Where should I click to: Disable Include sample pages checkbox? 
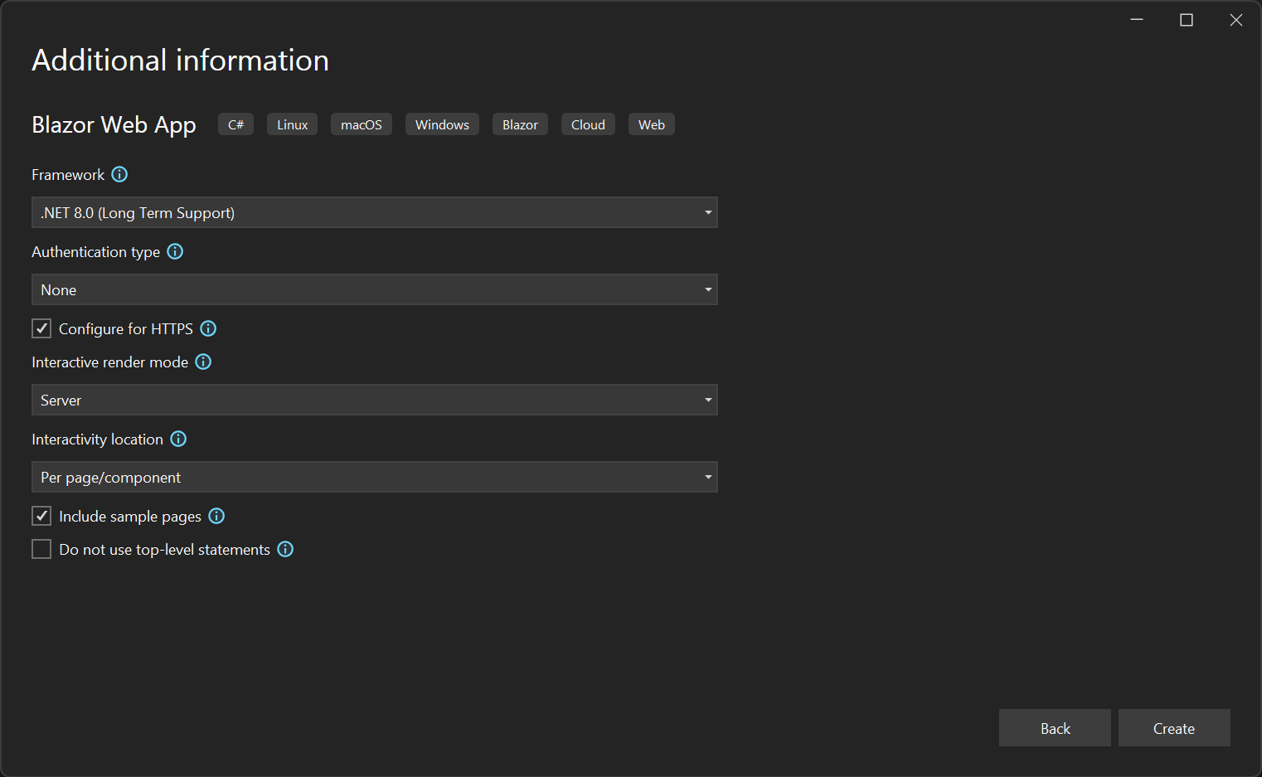point(41,516)
